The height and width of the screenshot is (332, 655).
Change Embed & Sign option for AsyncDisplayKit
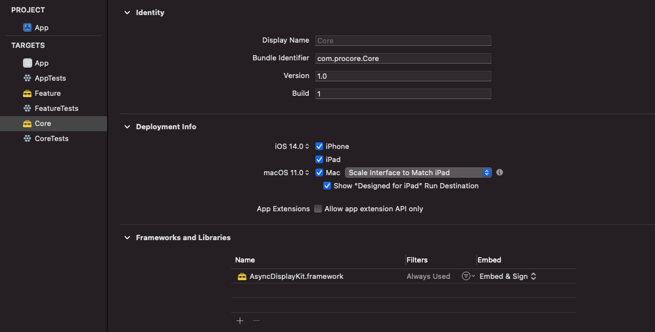508,276
